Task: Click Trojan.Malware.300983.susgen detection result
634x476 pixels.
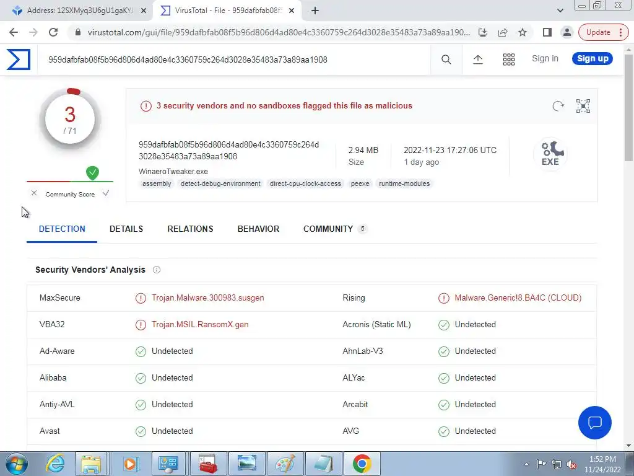Action: pos(208,298)
